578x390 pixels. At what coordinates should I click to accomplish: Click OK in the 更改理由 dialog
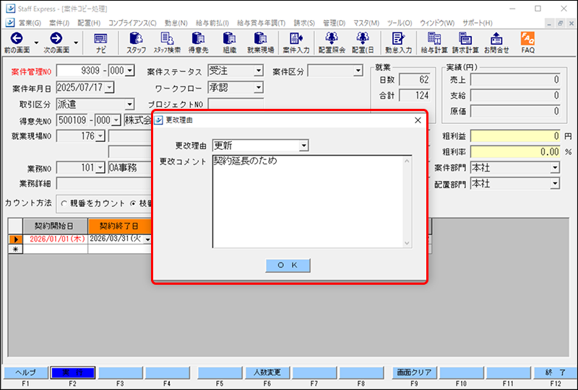coord(288,265)
